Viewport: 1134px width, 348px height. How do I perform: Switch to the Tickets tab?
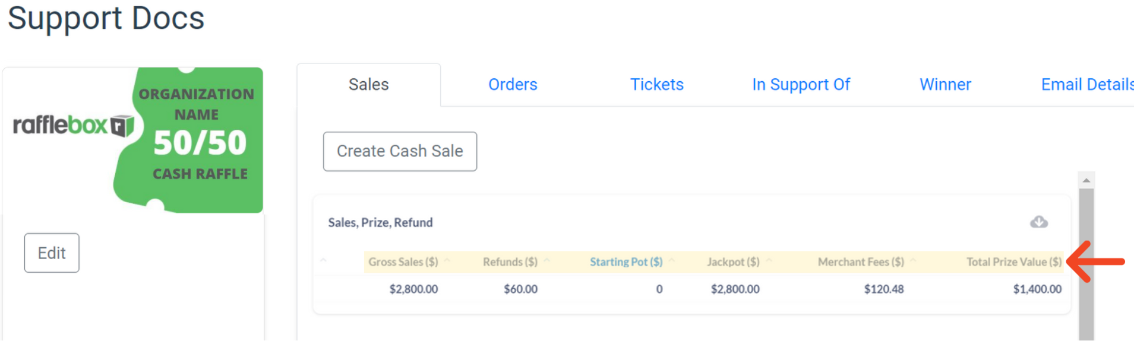657,85
